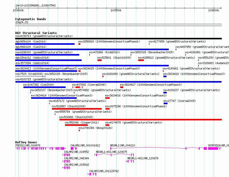The width and height of the screenshot is (229, 177).
Task: Click the Cytogenetic Bands track title
Action: pyautogui.click(x=31, y=19)
